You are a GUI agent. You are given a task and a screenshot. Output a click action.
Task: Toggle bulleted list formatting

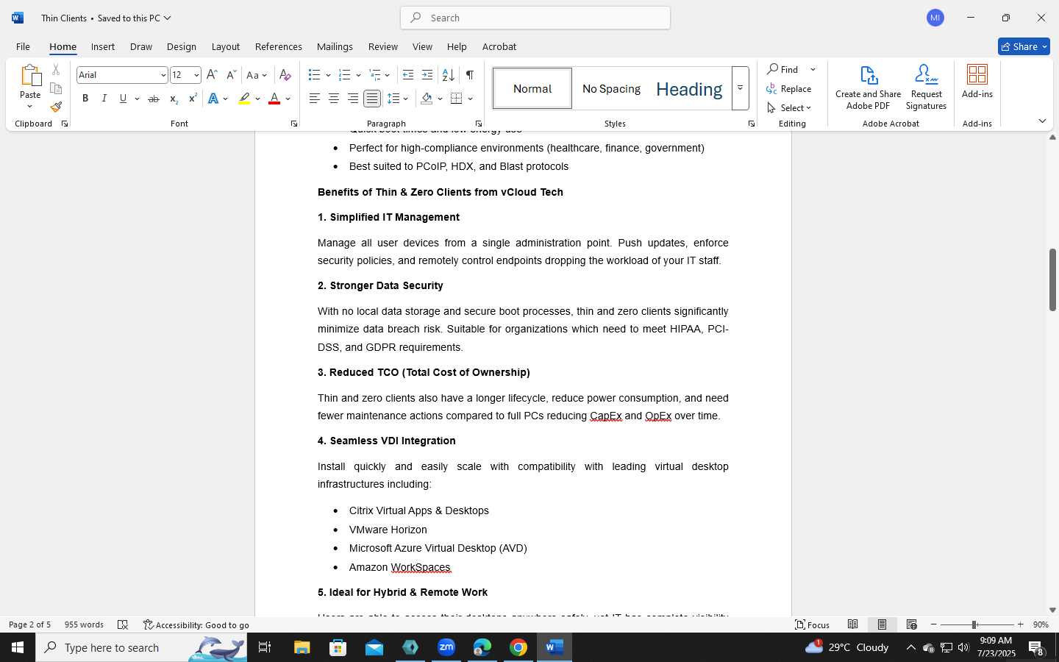coord(315,75)
